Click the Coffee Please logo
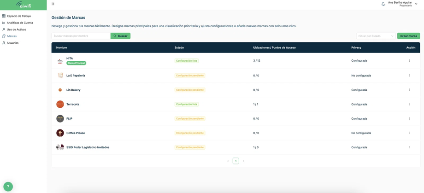This screenshot has height=193, width=424. [x=60, y=133]
